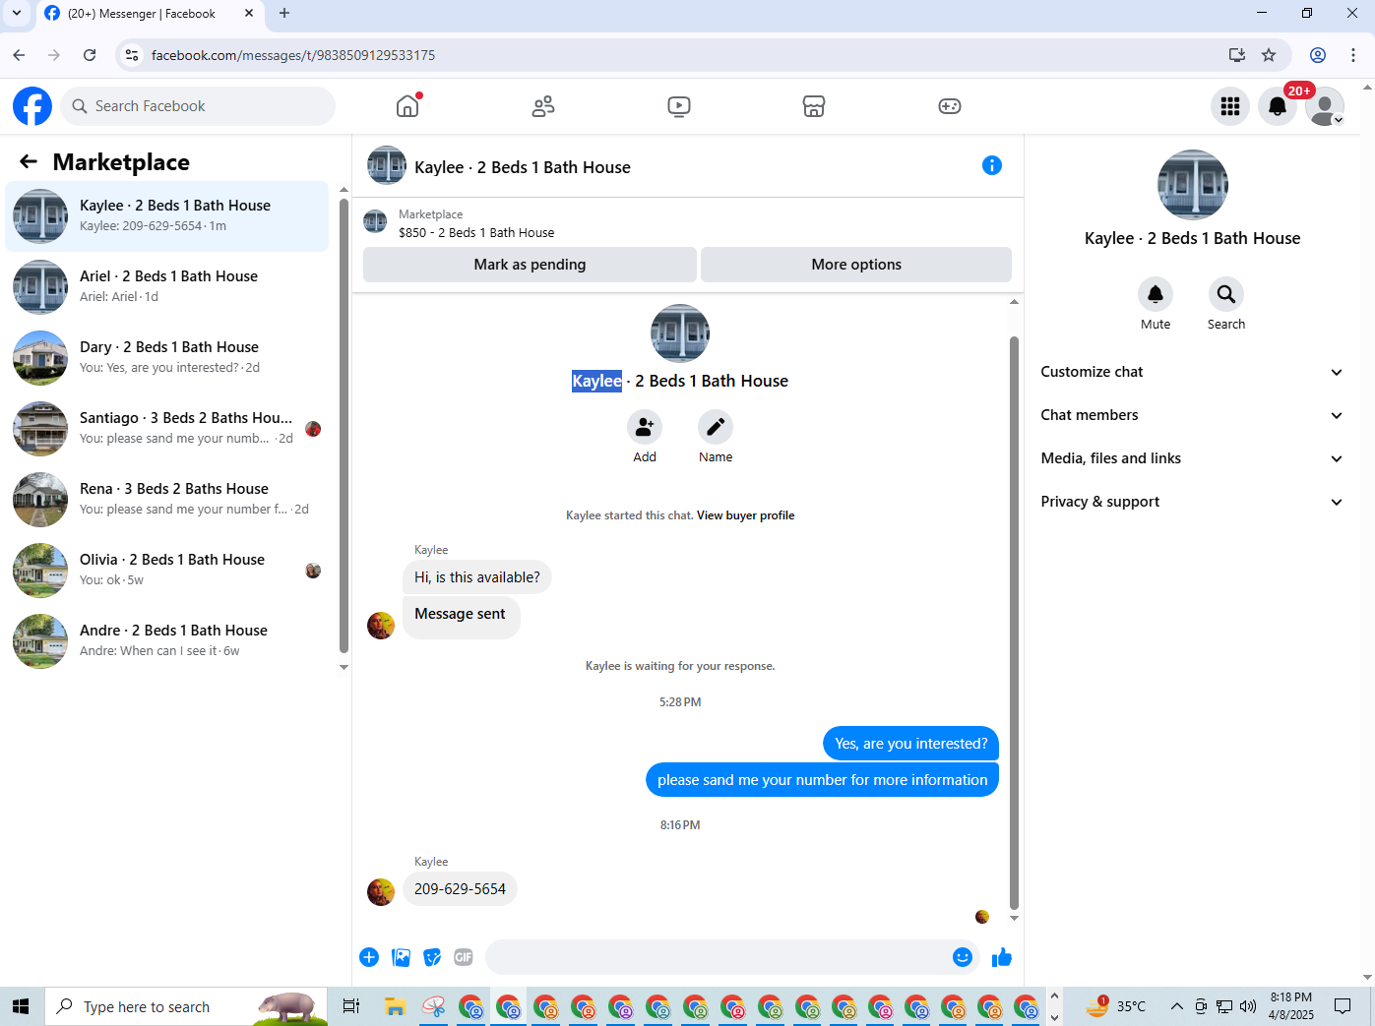Click the conversation scrollbar
The image size is (1375, 1026).
[1014, 622]
